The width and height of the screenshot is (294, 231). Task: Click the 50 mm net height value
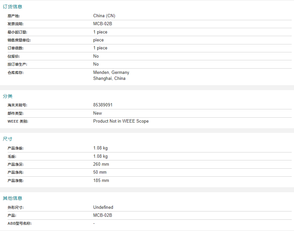100,172
